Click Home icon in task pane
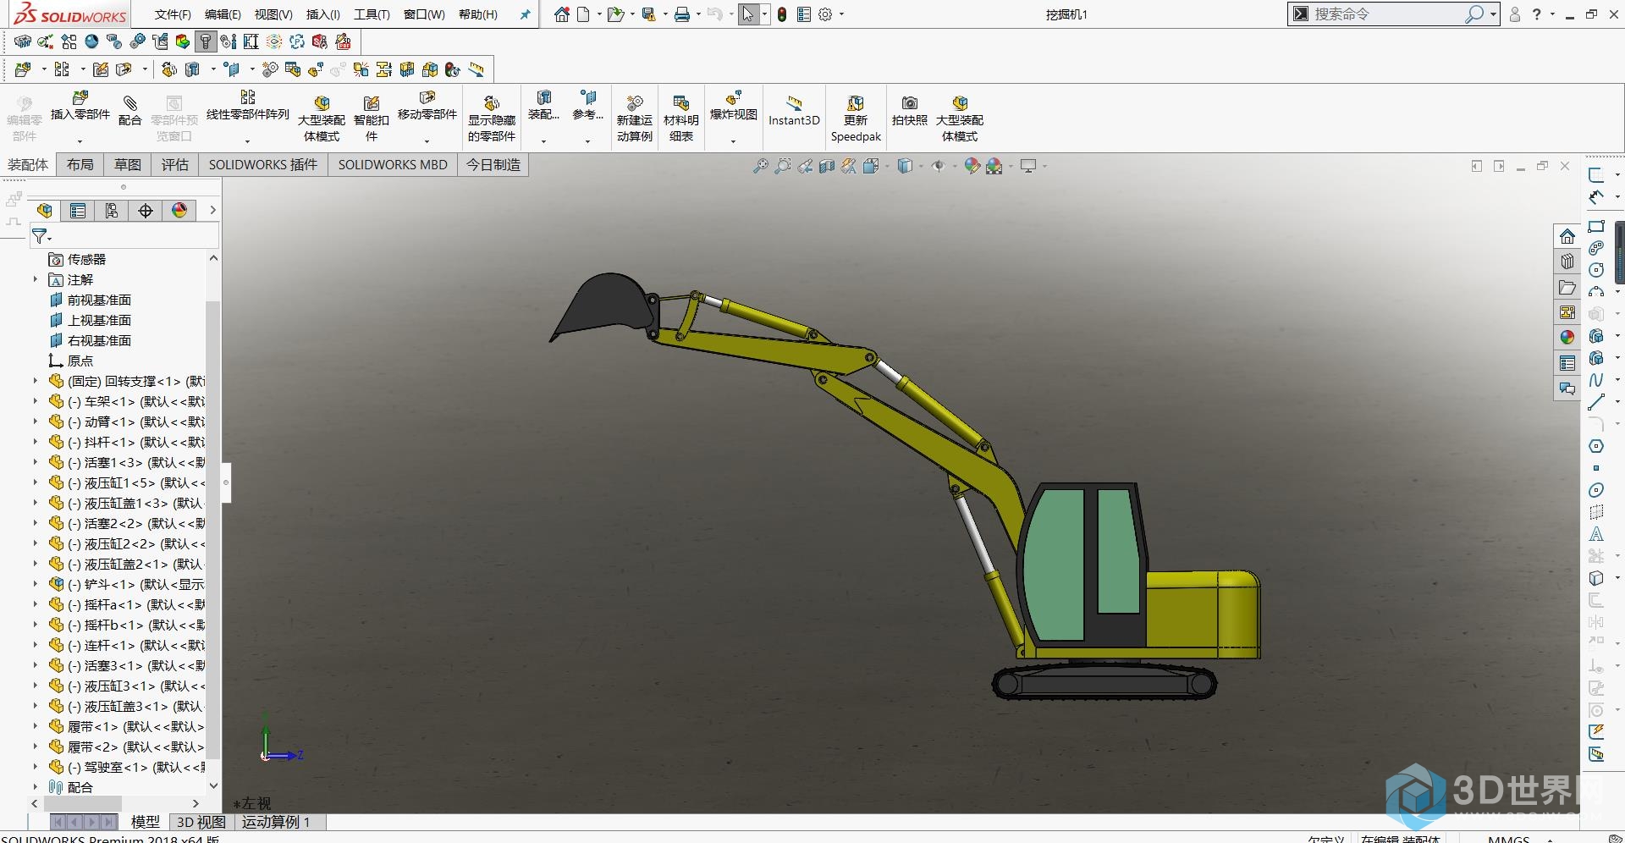This screenshot has width=1625, height=843. point(1567,236)
